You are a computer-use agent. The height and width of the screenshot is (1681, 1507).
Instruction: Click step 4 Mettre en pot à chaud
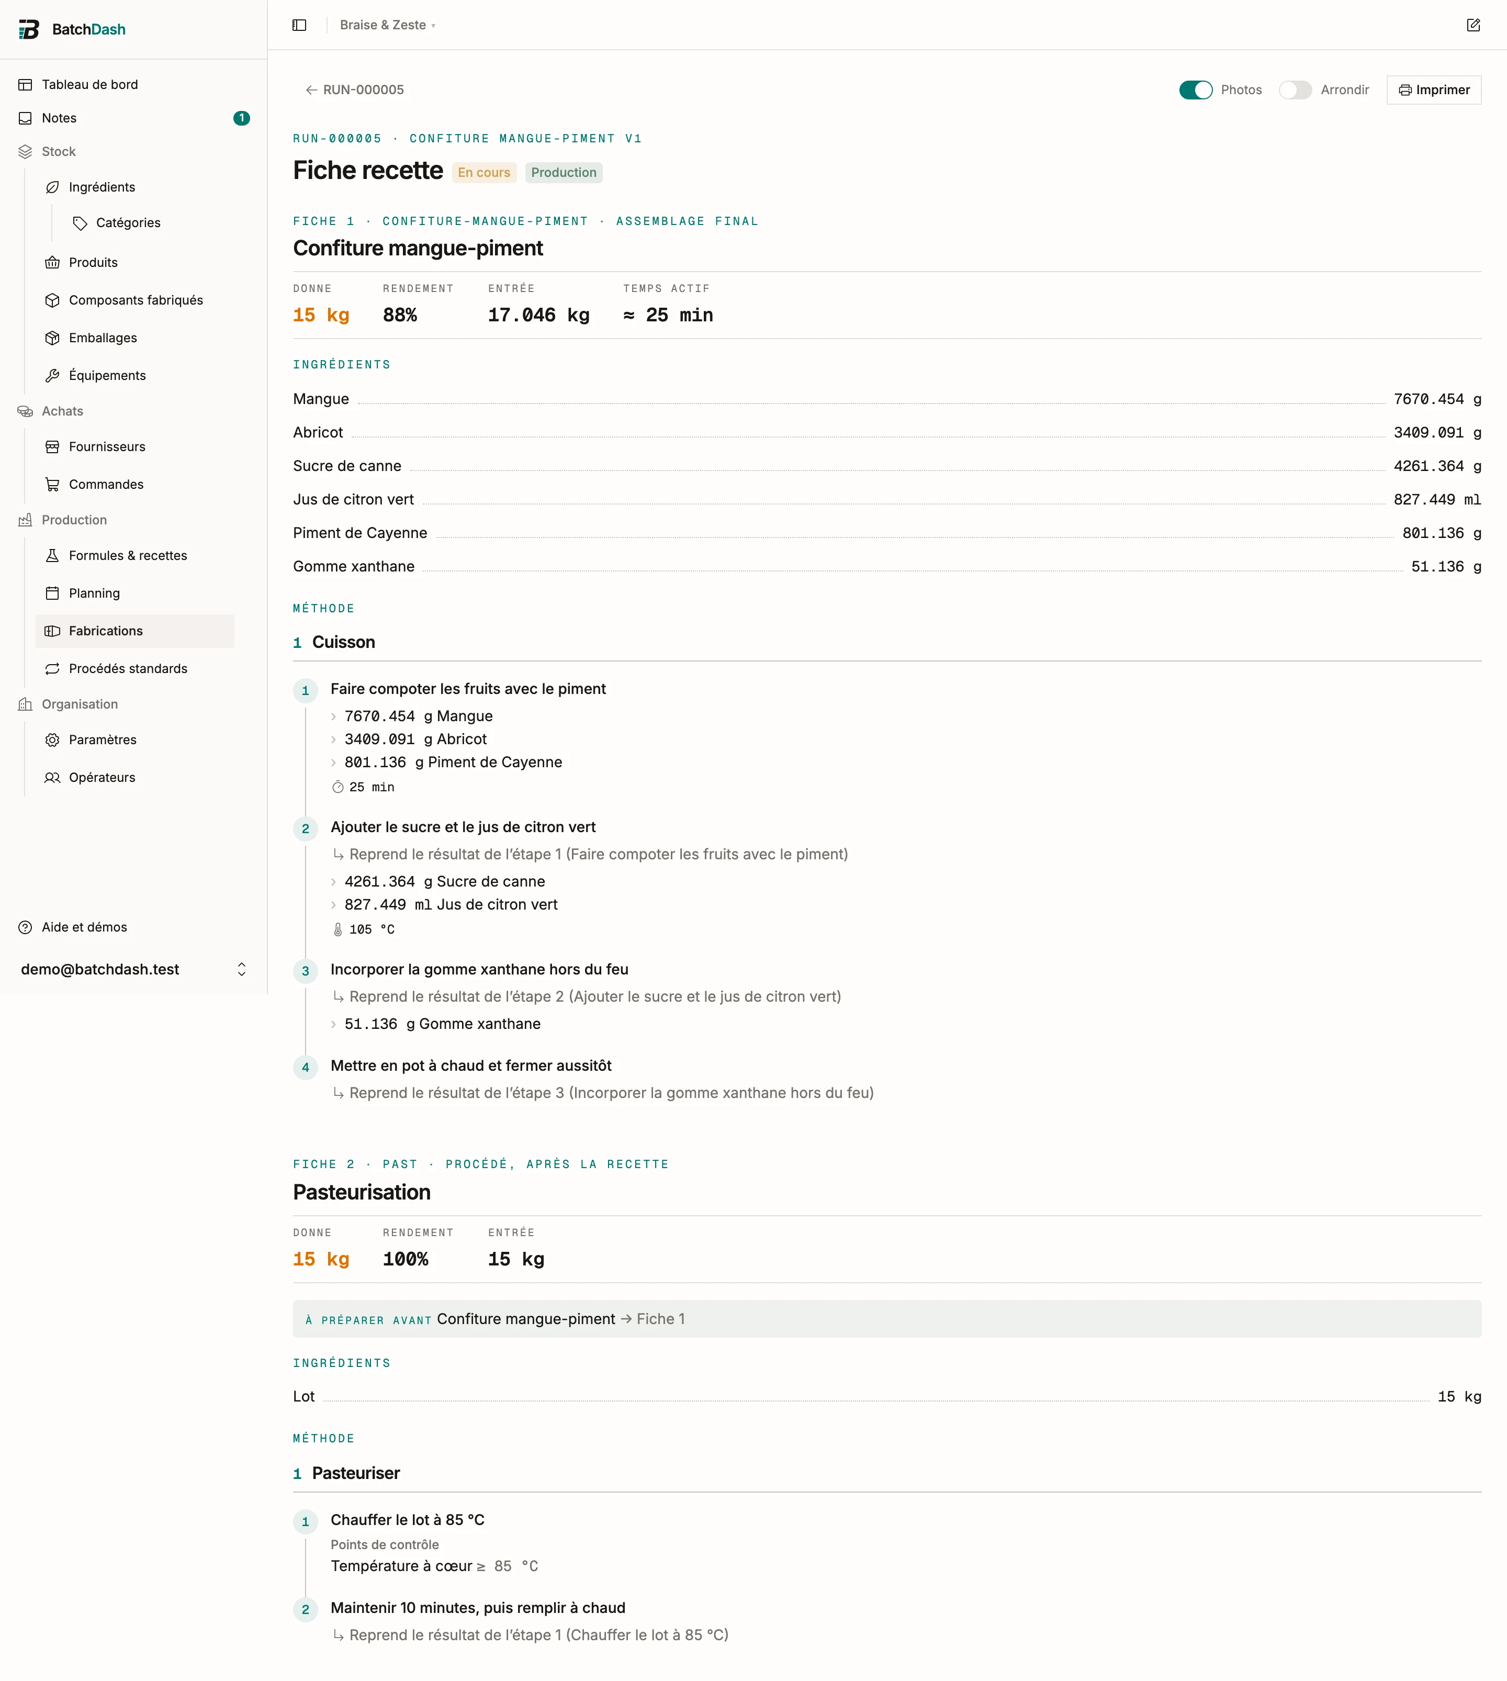coord(471,1066)
